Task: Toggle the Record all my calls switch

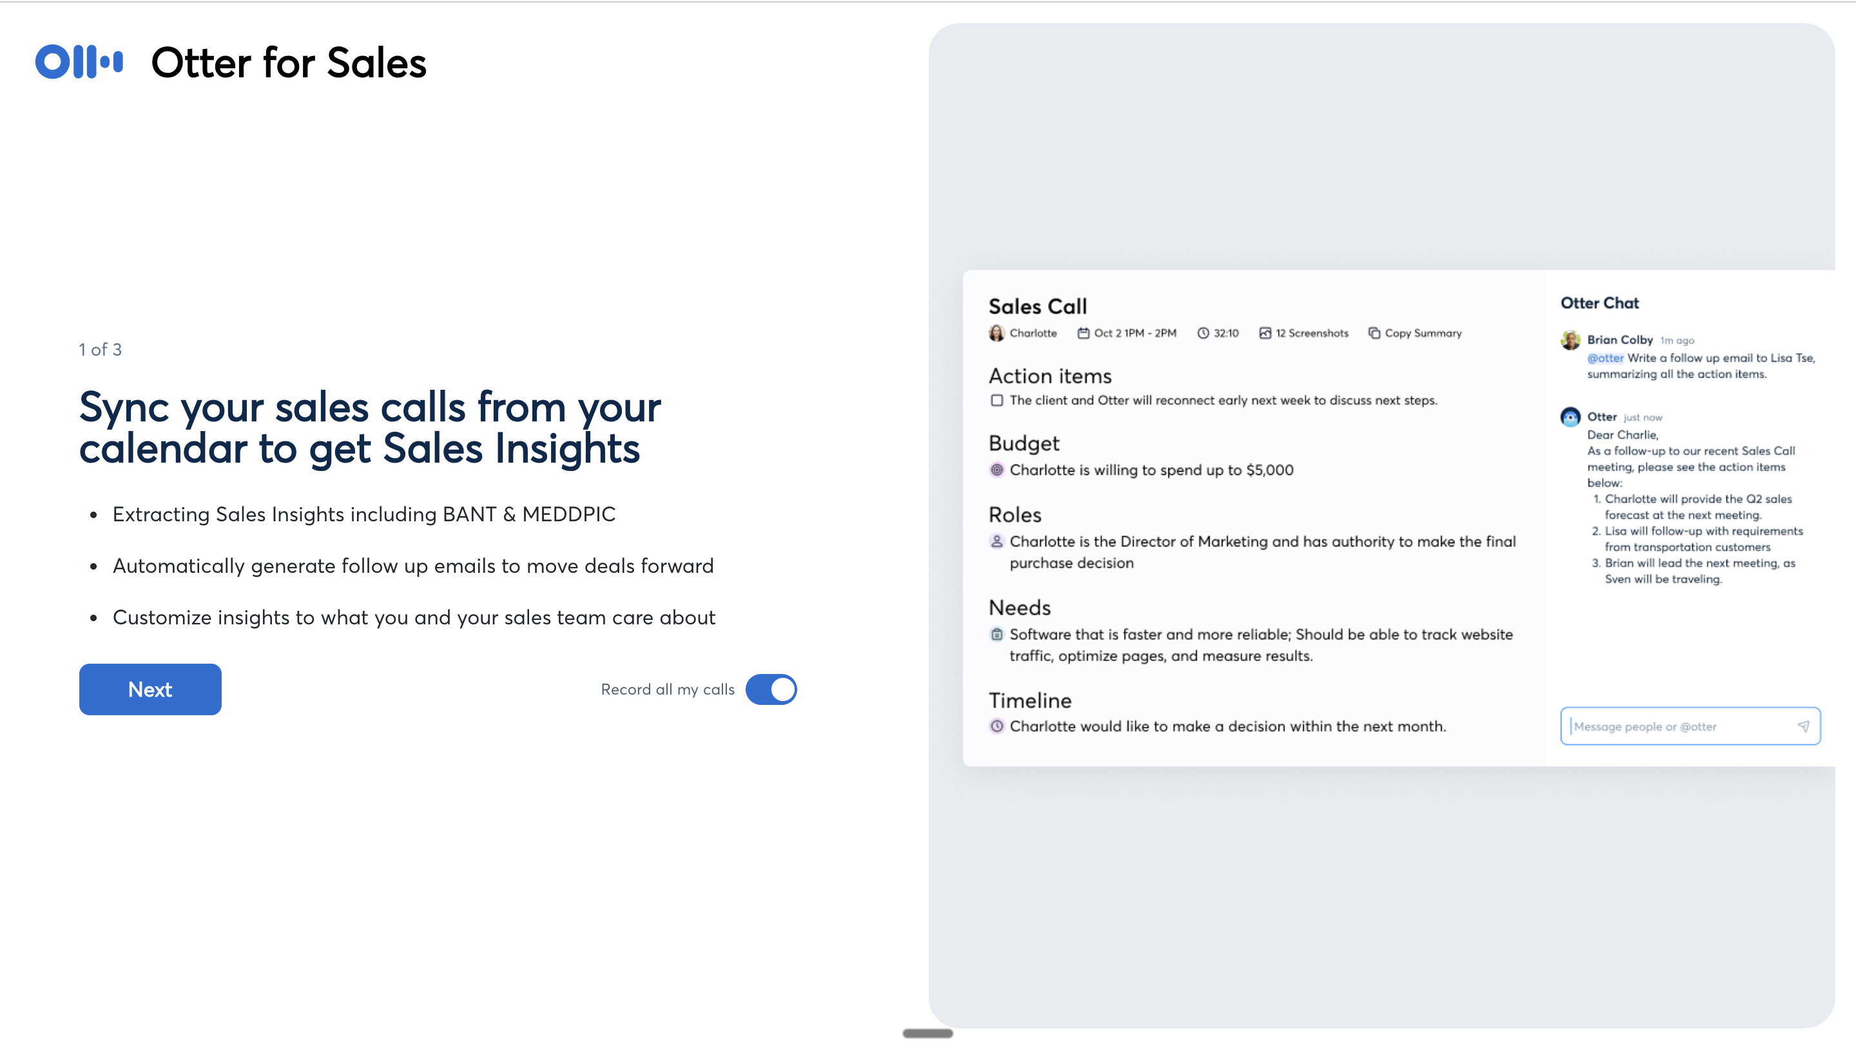Action: coord(770,689)
